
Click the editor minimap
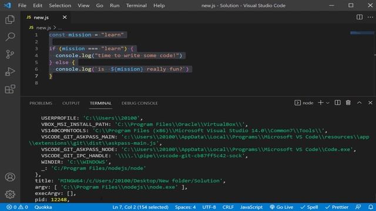[362, 33]
